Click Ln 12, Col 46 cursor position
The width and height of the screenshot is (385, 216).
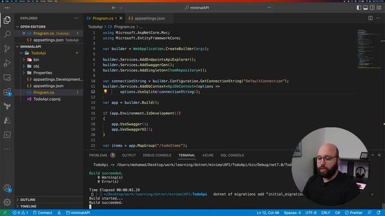click(x=268, y=212)
